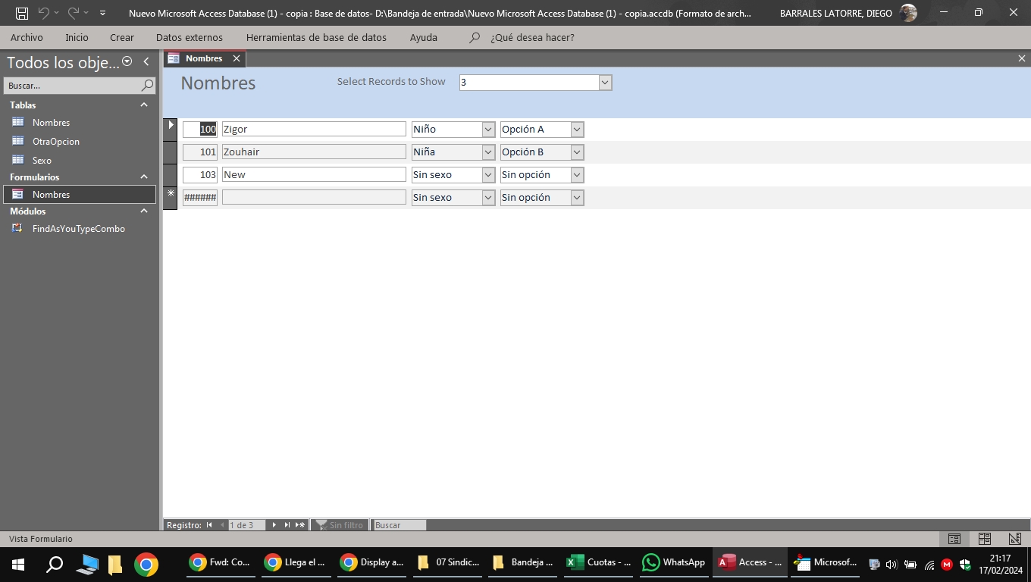Switch to the Inicio ribbon tab
Screen dimensions: 1031x582
point(77,37)
